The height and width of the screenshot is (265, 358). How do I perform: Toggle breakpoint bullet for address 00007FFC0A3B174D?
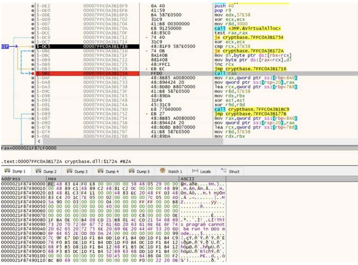pos(33,109)
